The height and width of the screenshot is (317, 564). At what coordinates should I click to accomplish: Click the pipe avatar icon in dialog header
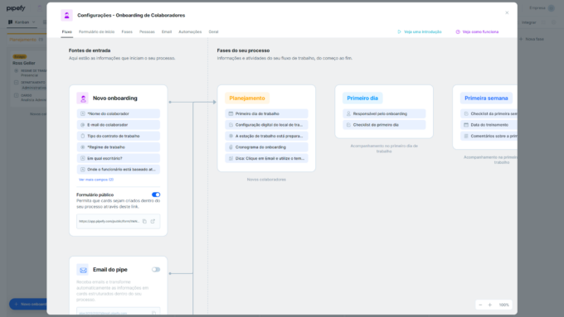coord(66,16)
